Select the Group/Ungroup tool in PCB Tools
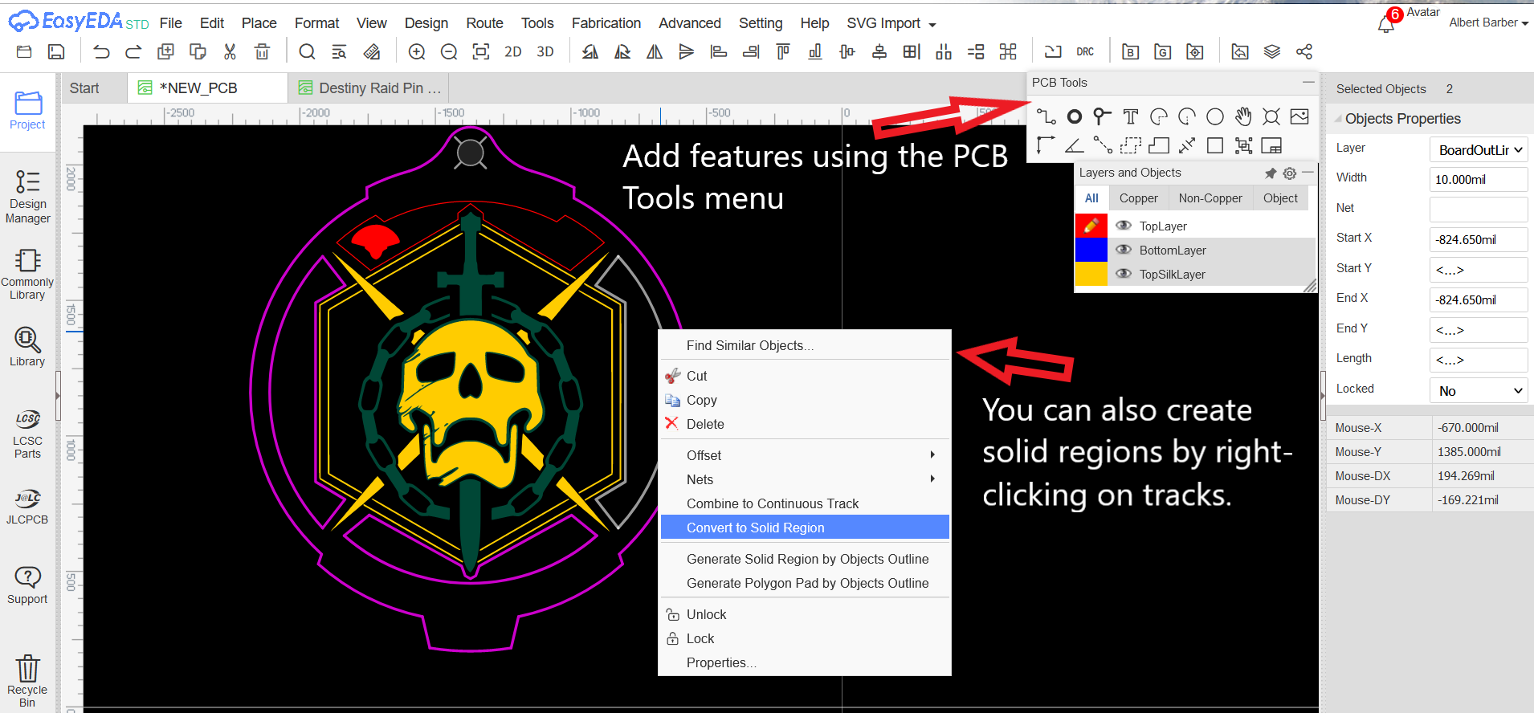This screenshot has width=1534, height=713. (x=1243, y=145)
